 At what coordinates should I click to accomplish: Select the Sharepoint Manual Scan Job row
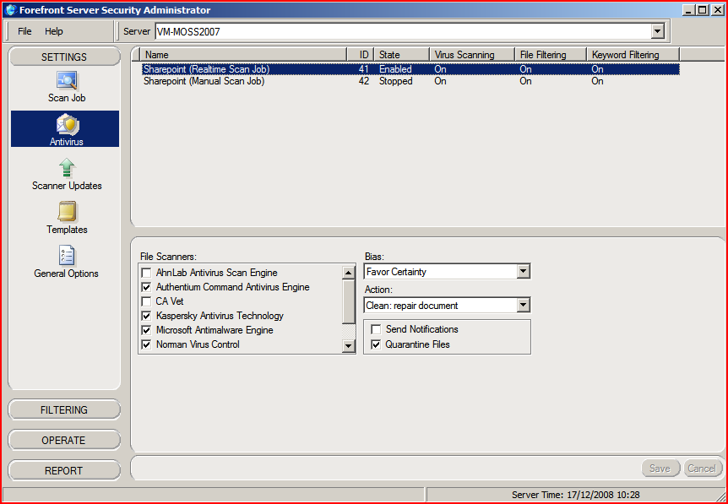(204, 82)
